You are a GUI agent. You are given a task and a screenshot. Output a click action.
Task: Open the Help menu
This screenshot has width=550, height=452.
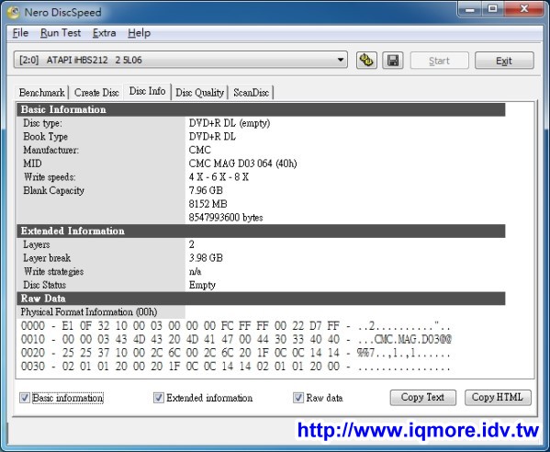tap(139, 33)
